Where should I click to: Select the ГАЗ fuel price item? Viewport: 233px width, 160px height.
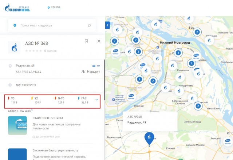pos(83,100)
